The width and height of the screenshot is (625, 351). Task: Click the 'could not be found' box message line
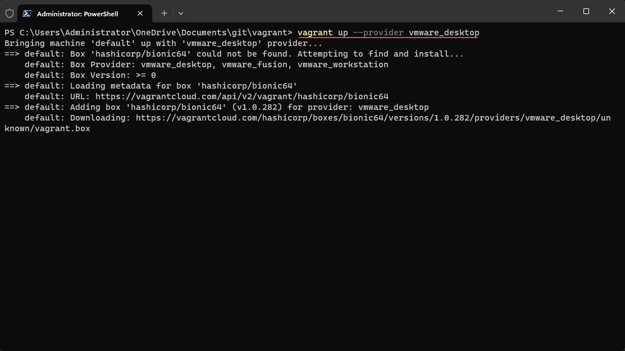(234, 54)
